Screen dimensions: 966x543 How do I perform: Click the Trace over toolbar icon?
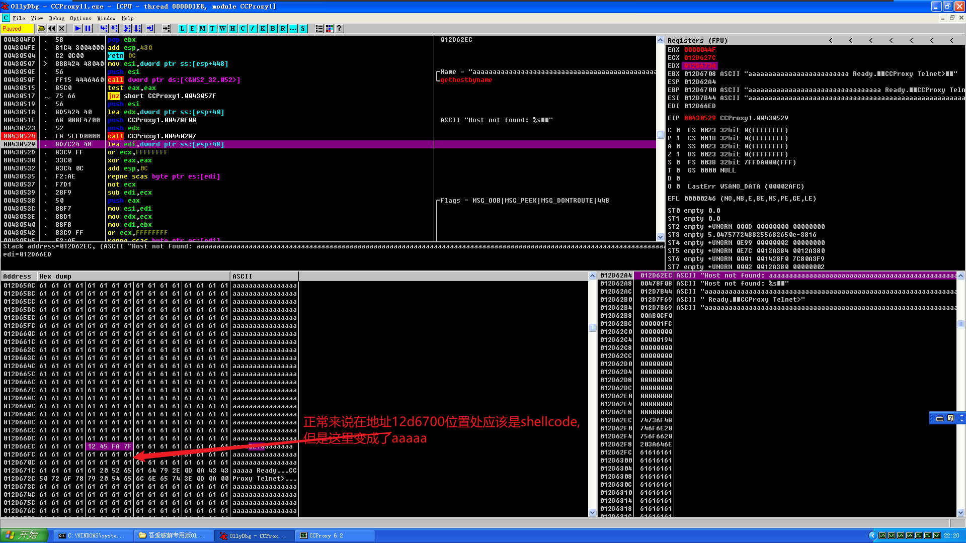(137, 29)
